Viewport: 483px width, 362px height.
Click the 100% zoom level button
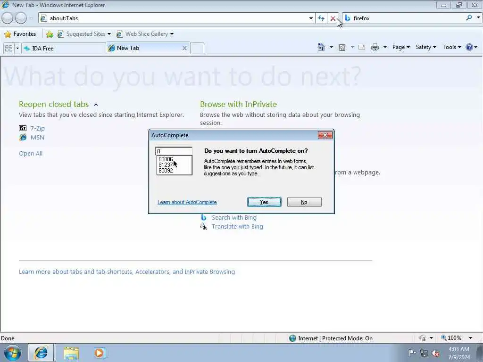point(451,338)
